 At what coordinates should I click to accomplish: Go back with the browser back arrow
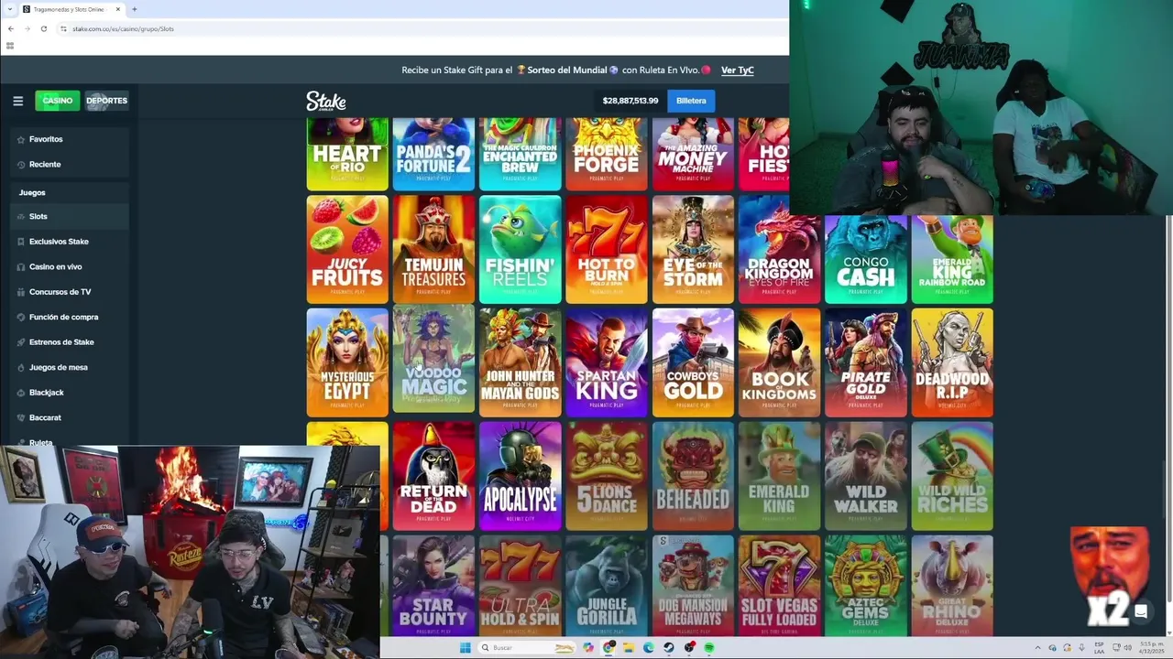click(x=10, y=28)
